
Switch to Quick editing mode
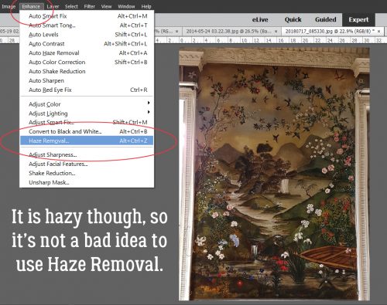(x=293, y=19)
